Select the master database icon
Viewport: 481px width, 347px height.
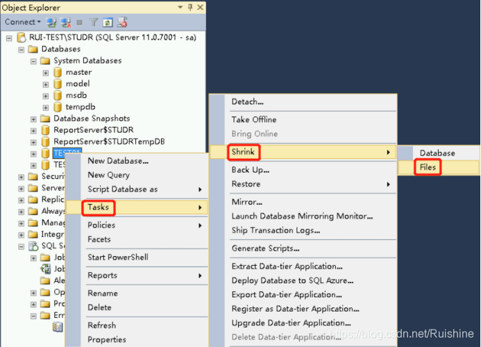click(x=58, y=72)
